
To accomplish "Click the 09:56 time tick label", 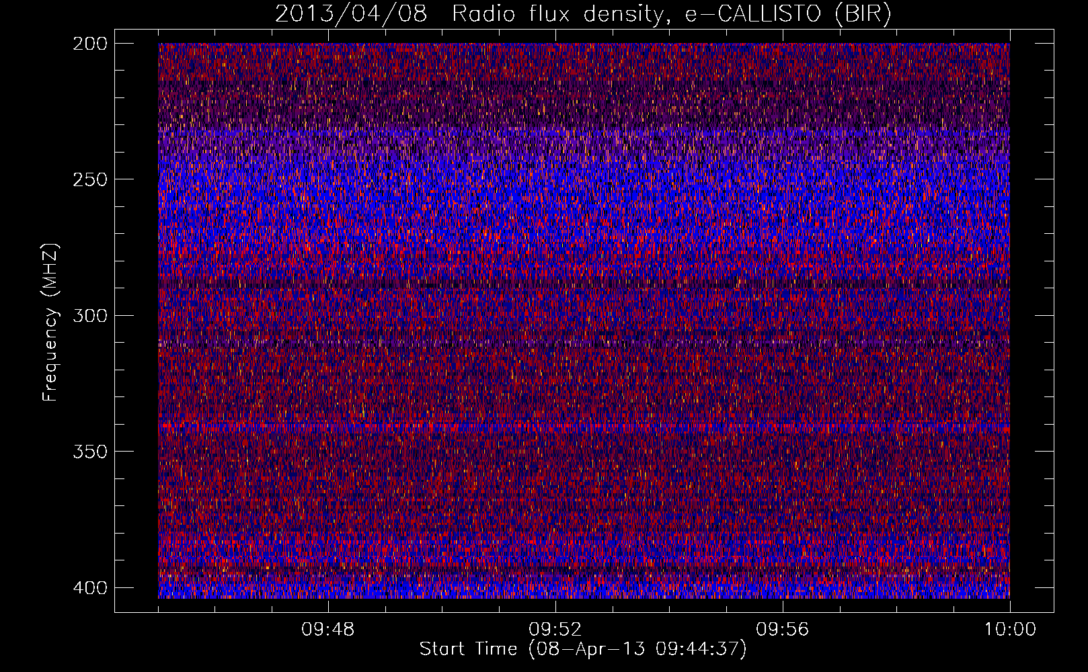I will (x=783, y=630).
